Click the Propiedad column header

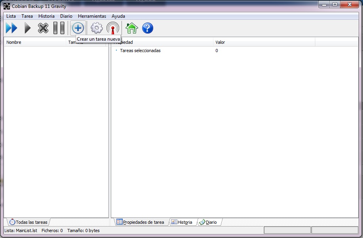coord(162,42)
